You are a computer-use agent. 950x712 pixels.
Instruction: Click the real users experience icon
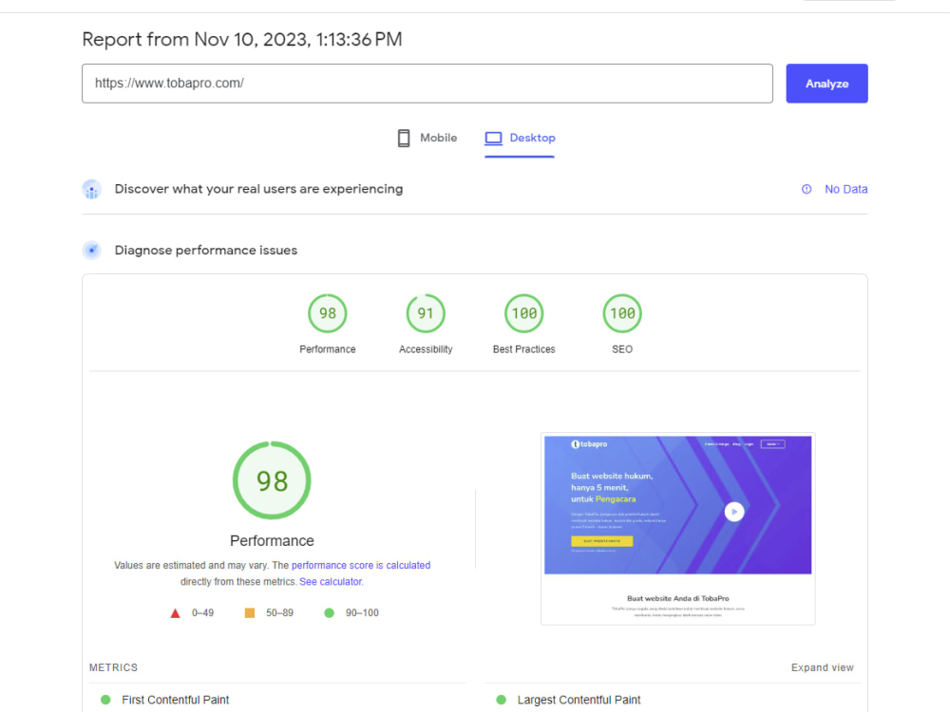point(91,190)
